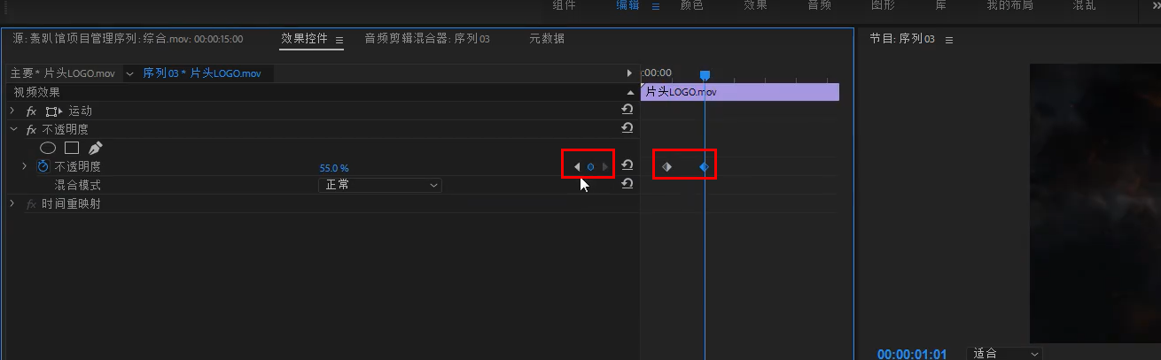Click the 运动 effect name
1161x360 pixels.
(x=80, y=111)
